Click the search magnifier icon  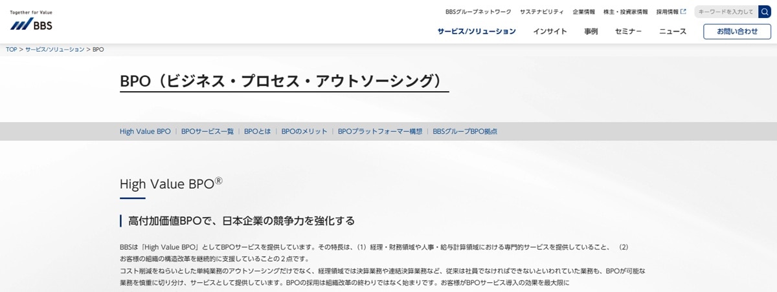[765, 12]
